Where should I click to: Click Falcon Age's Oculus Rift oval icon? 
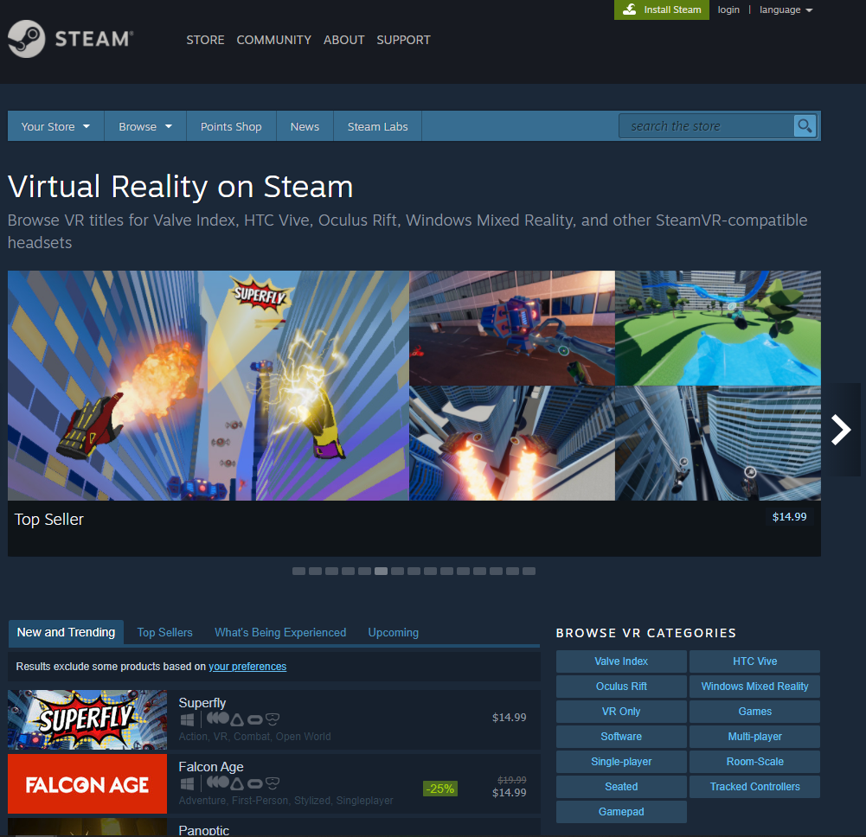coord(254,784)
